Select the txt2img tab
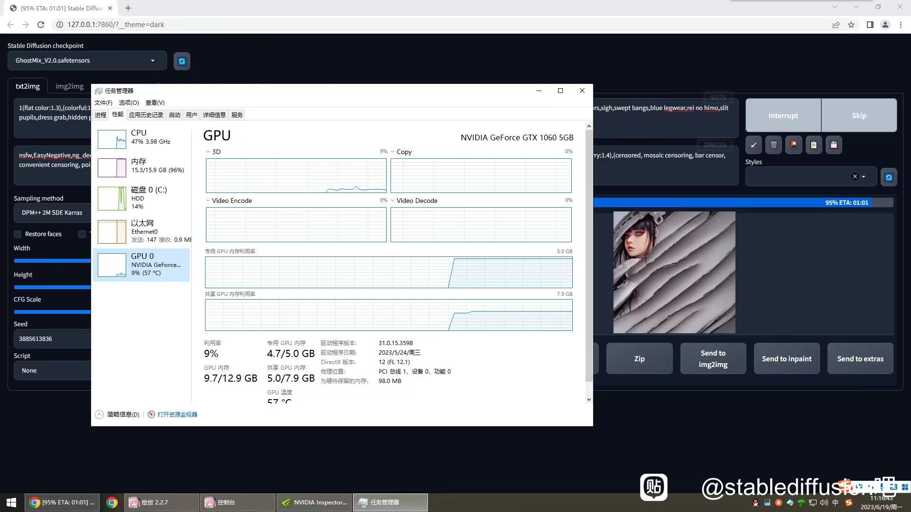Viewport: 911px width, 512px height. click(x=28, y=86)
